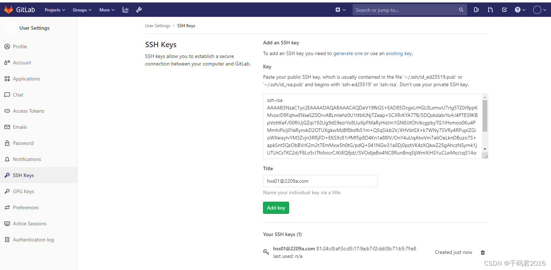
Task: Open the analytics bar-chart icon
Action: pos(125,10)
